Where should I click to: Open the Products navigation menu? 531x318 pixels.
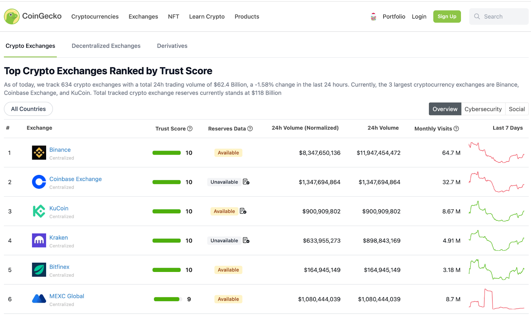pyautogui.click(x=247, y=17)
